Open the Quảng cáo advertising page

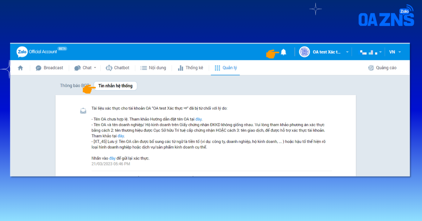(x=382, y=68)
